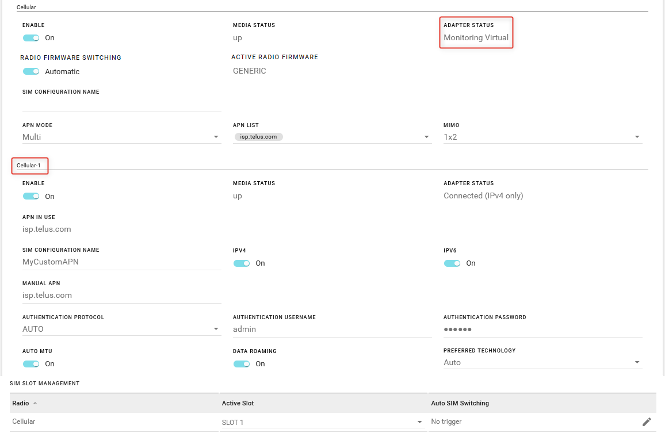
Task: Disable the IPv4 switch
Action: pyautogui.click(x=242, y=263)
